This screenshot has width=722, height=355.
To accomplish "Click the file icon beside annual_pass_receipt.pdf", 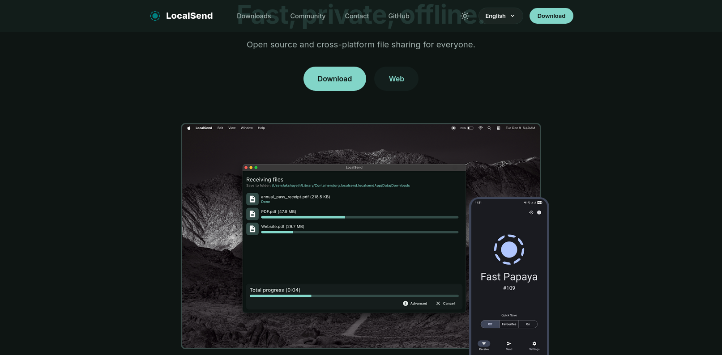I will (x=252, y=199).
